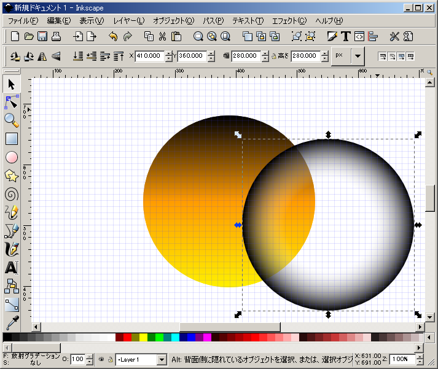The width and height of the screenshot is (438, 369).
Task: Open Inkscape preferences icon
Action: click(394, 37)
